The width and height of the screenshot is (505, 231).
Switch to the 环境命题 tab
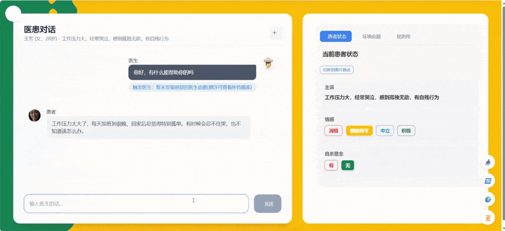371,36
